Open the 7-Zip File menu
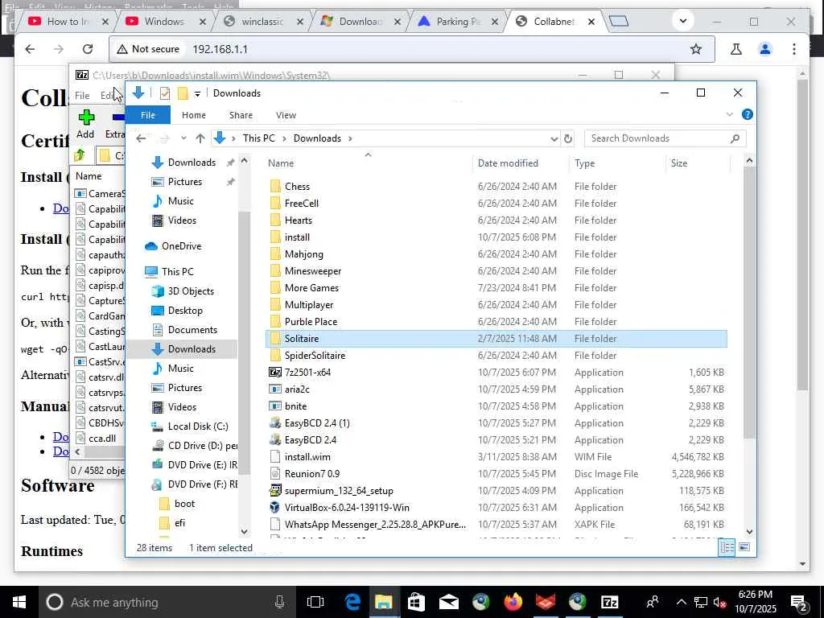Image resolution: width=824 pixels, height=618 pixels. [x=82, y=96]
